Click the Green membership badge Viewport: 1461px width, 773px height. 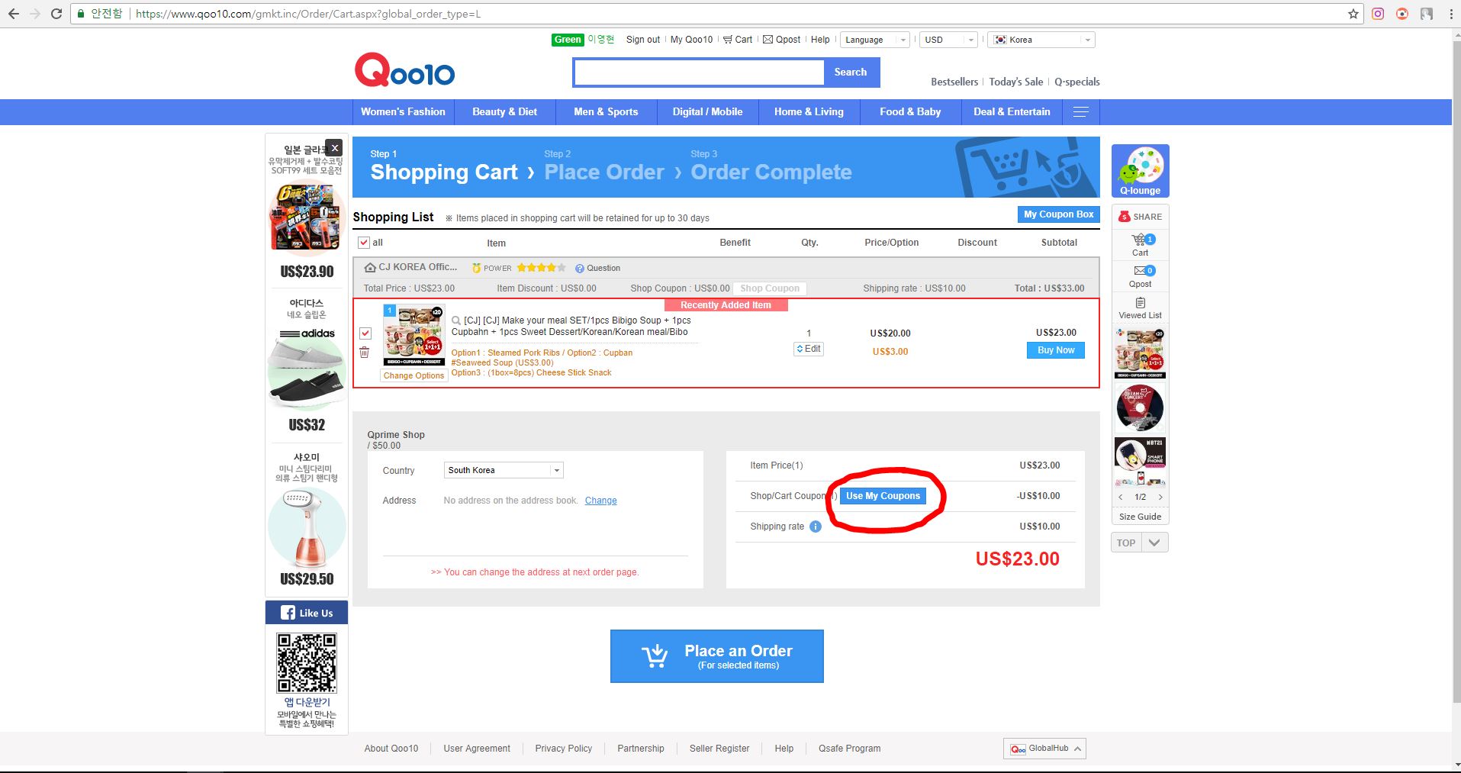click(568, 40)
